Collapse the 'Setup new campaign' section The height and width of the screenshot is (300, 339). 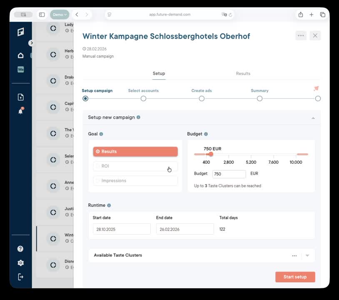(x=313, y=118)
